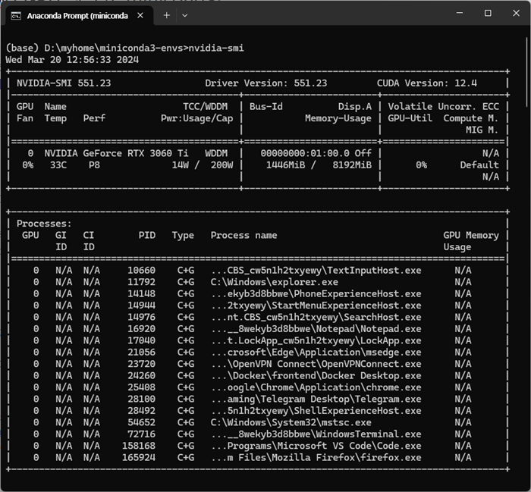Click 'CUDA Version: 12.4' text
This screenshot has height=492, width=531.
427,83
